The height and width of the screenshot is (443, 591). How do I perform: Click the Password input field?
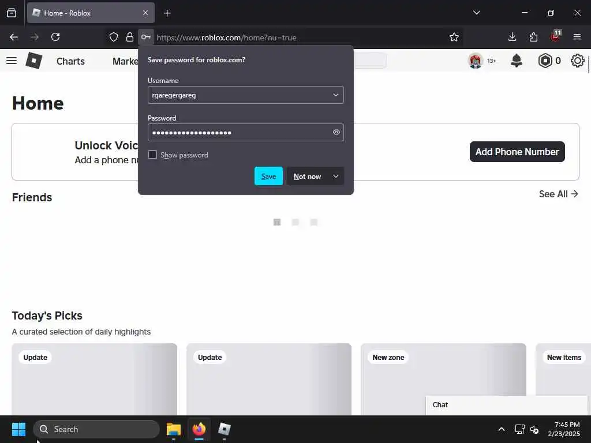[x=246, y=132]
